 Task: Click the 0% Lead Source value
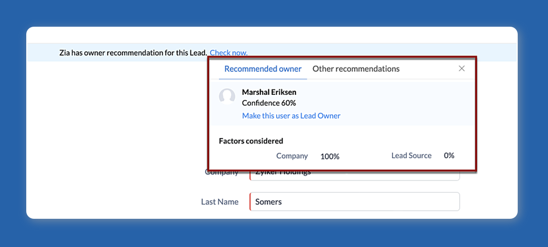(449, 155)
